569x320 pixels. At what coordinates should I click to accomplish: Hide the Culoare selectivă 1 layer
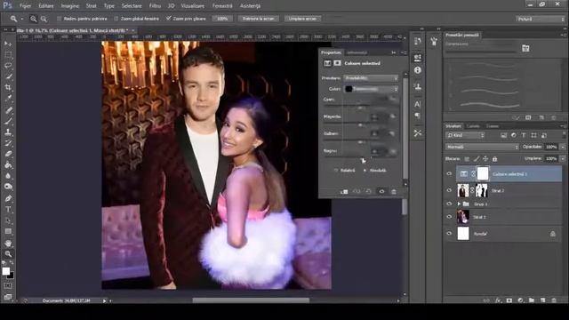(449, 174)
